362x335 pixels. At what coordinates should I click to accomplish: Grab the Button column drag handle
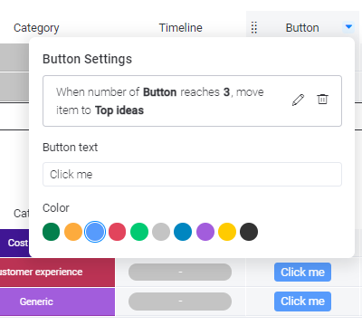coord(254,28)
